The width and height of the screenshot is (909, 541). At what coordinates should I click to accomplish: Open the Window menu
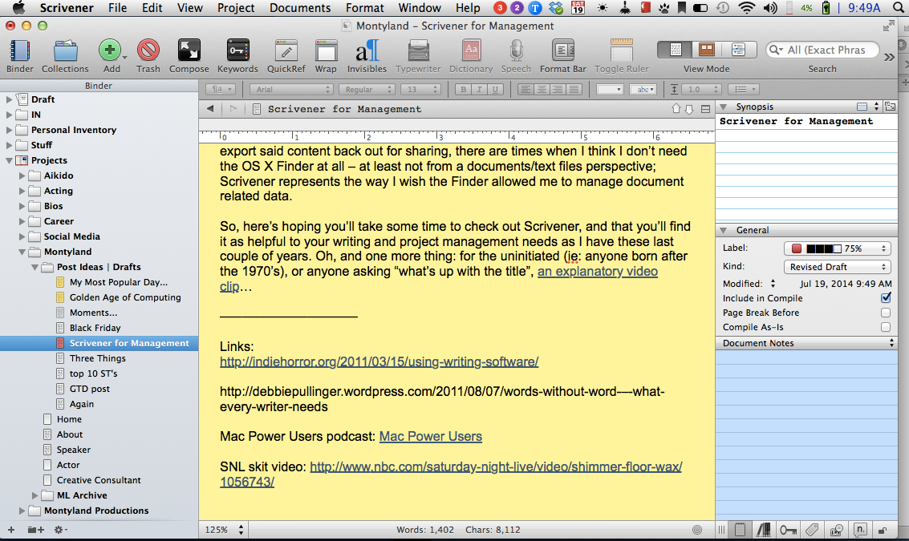pyautogui.click(x=420, y=8)
